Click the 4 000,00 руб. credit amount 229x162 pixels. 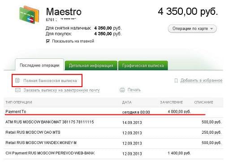[x=179, y=112]
